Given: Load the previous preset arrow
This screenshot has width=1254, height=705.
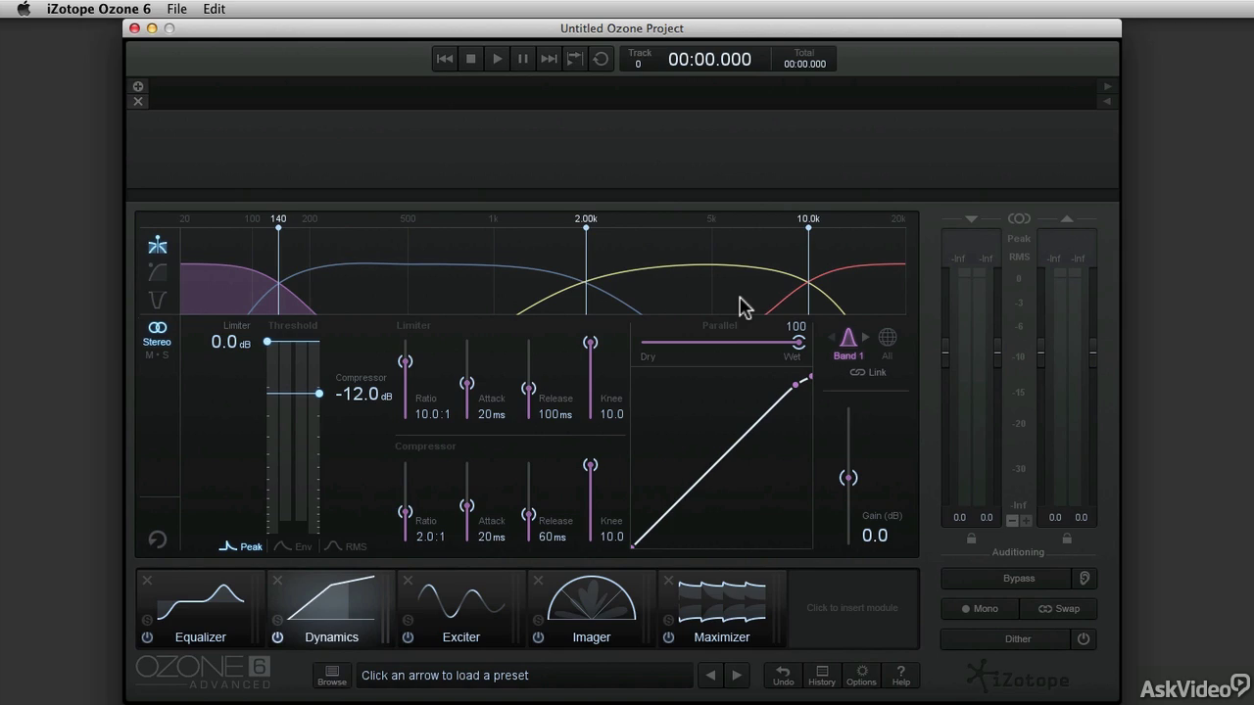Looking at the screenshot, I should pos(710,675).
